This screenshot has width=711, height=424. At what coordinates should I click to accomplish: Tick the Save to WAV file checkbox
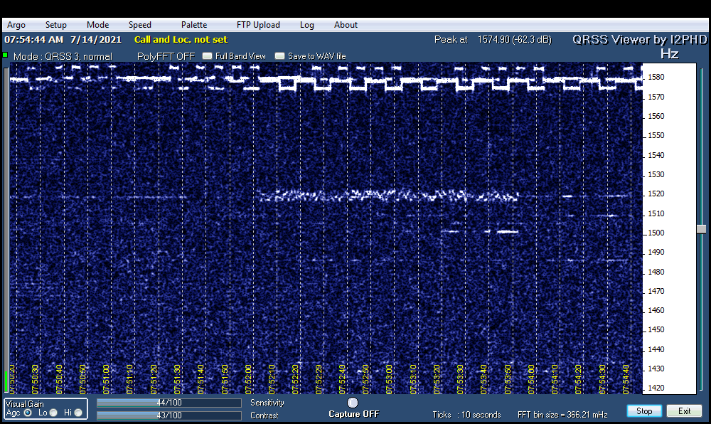click(280, 56)
